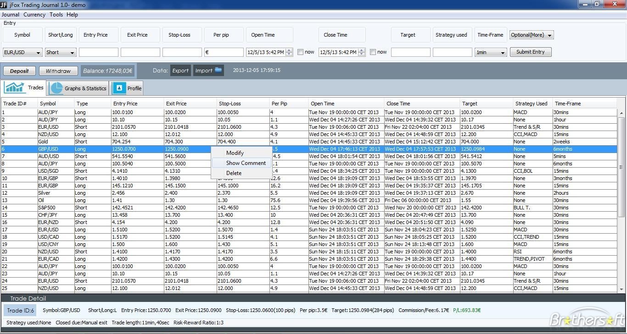Viewport: 627px width, 334px height.
Task: Decrement Close Time using the down arrow
Action: click(361, 55)
